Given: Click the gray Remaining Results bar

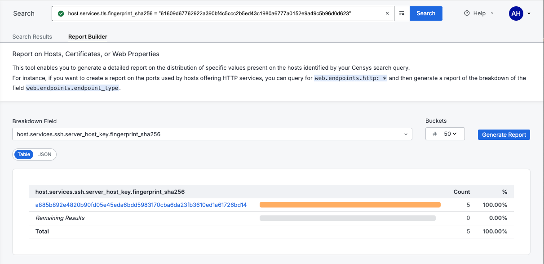Looking at the screenshot, I should tap(348, 218).
